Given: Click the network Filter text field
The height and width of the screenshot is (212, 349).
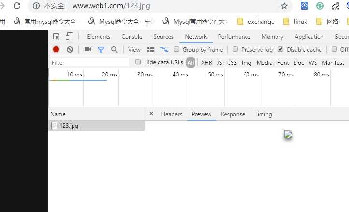Looking at the screenshot, I should pyautogui.click(x=89, y=62).
